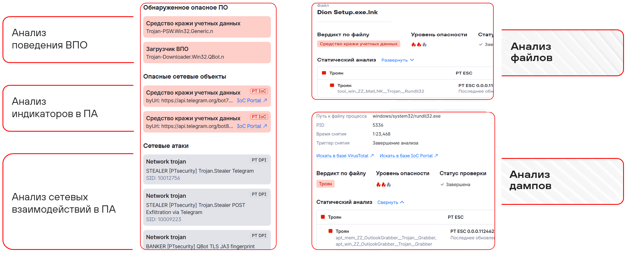Click the Время снятия label
Image resolution: width=629 pixels, height=253 pixels.
point(331,134)
